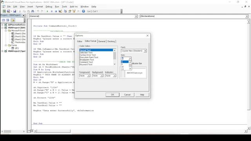Open the Edit menu
251x141 pixels.
tap(15, 7)
